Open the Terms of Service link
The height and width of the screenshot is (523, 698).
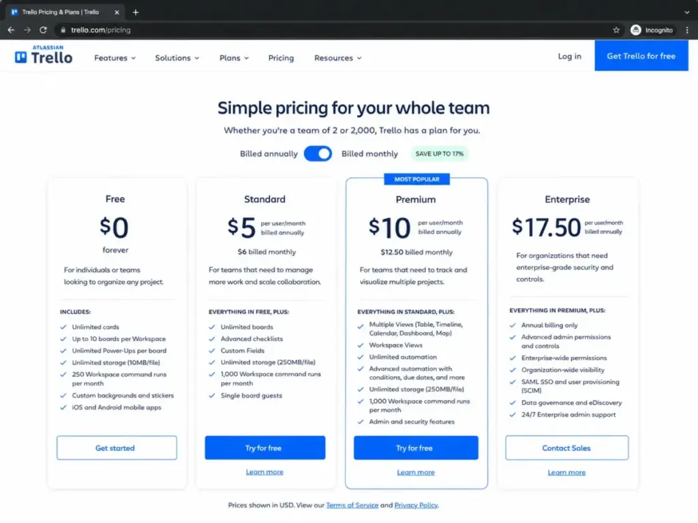(352, 505)
